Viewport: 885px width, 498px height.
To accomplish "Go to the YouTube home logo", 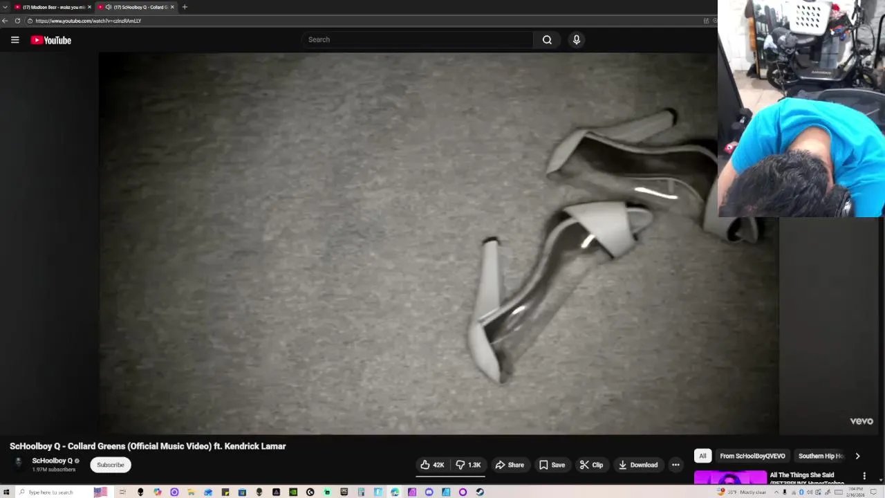I will click(x=51, y=40).
